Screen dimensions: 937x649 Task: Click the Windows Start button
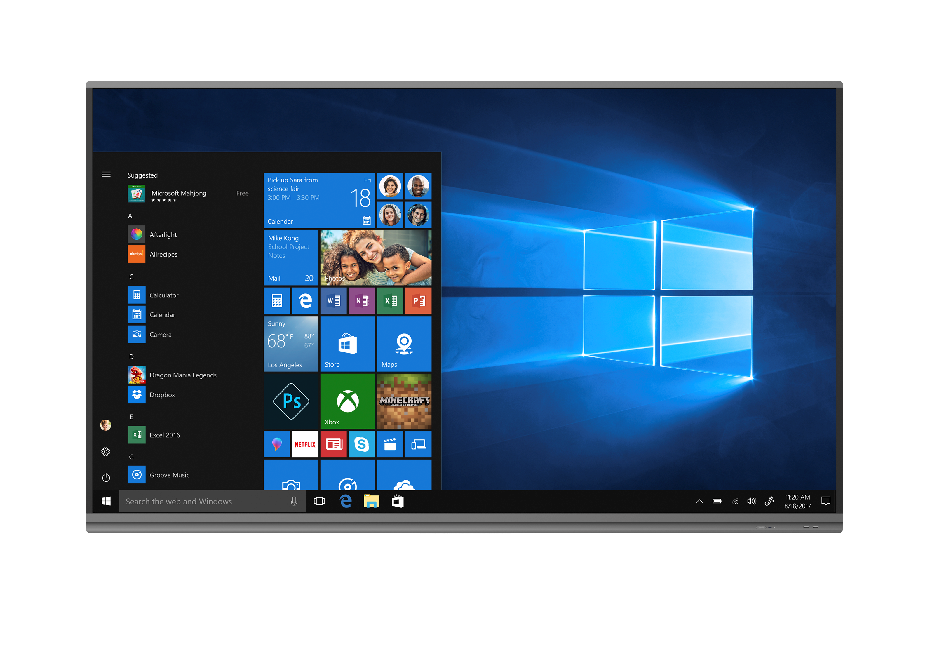click(x=106, y=501)
